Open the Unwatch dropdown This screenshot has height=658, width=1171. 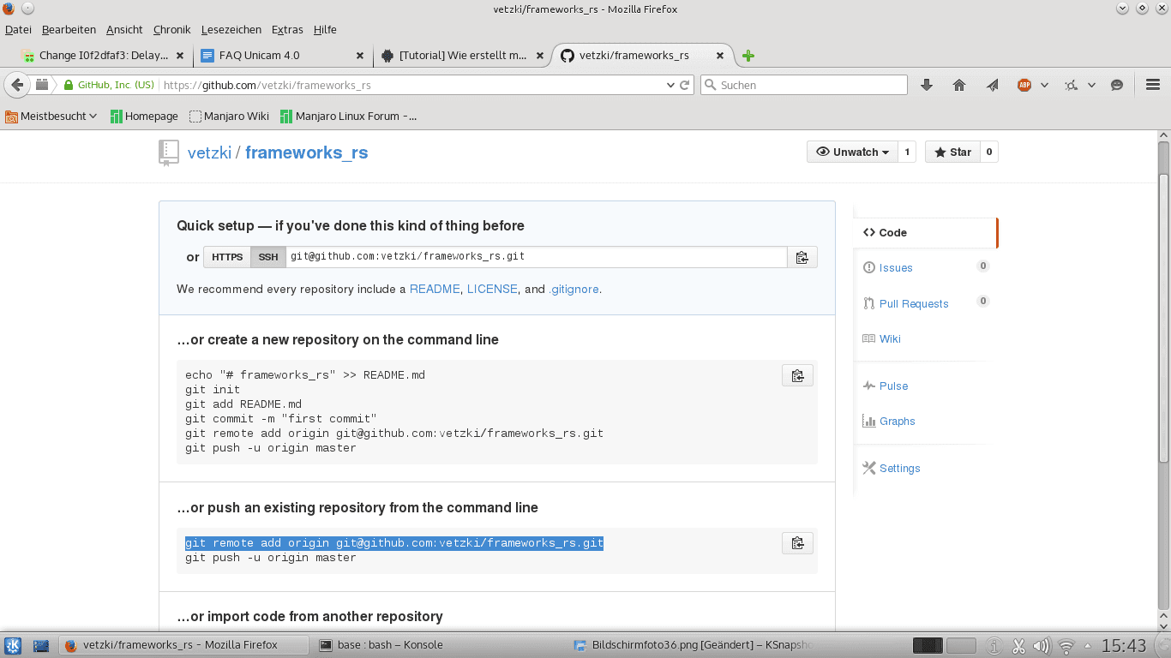852,153
